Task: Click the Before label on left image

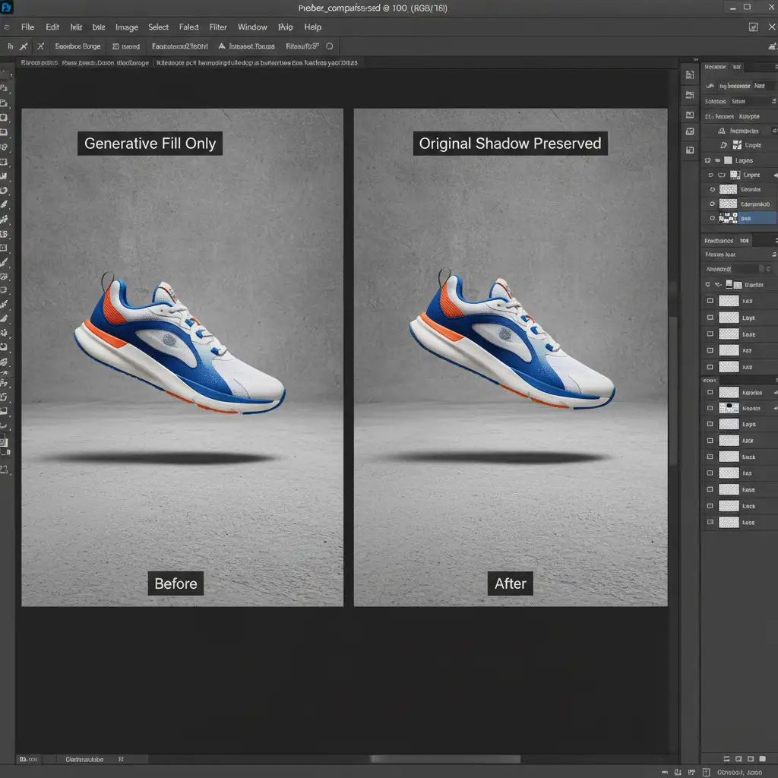Action: (176, 583)
